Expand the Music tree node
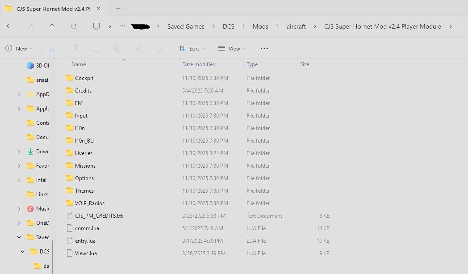 (19, 209)
